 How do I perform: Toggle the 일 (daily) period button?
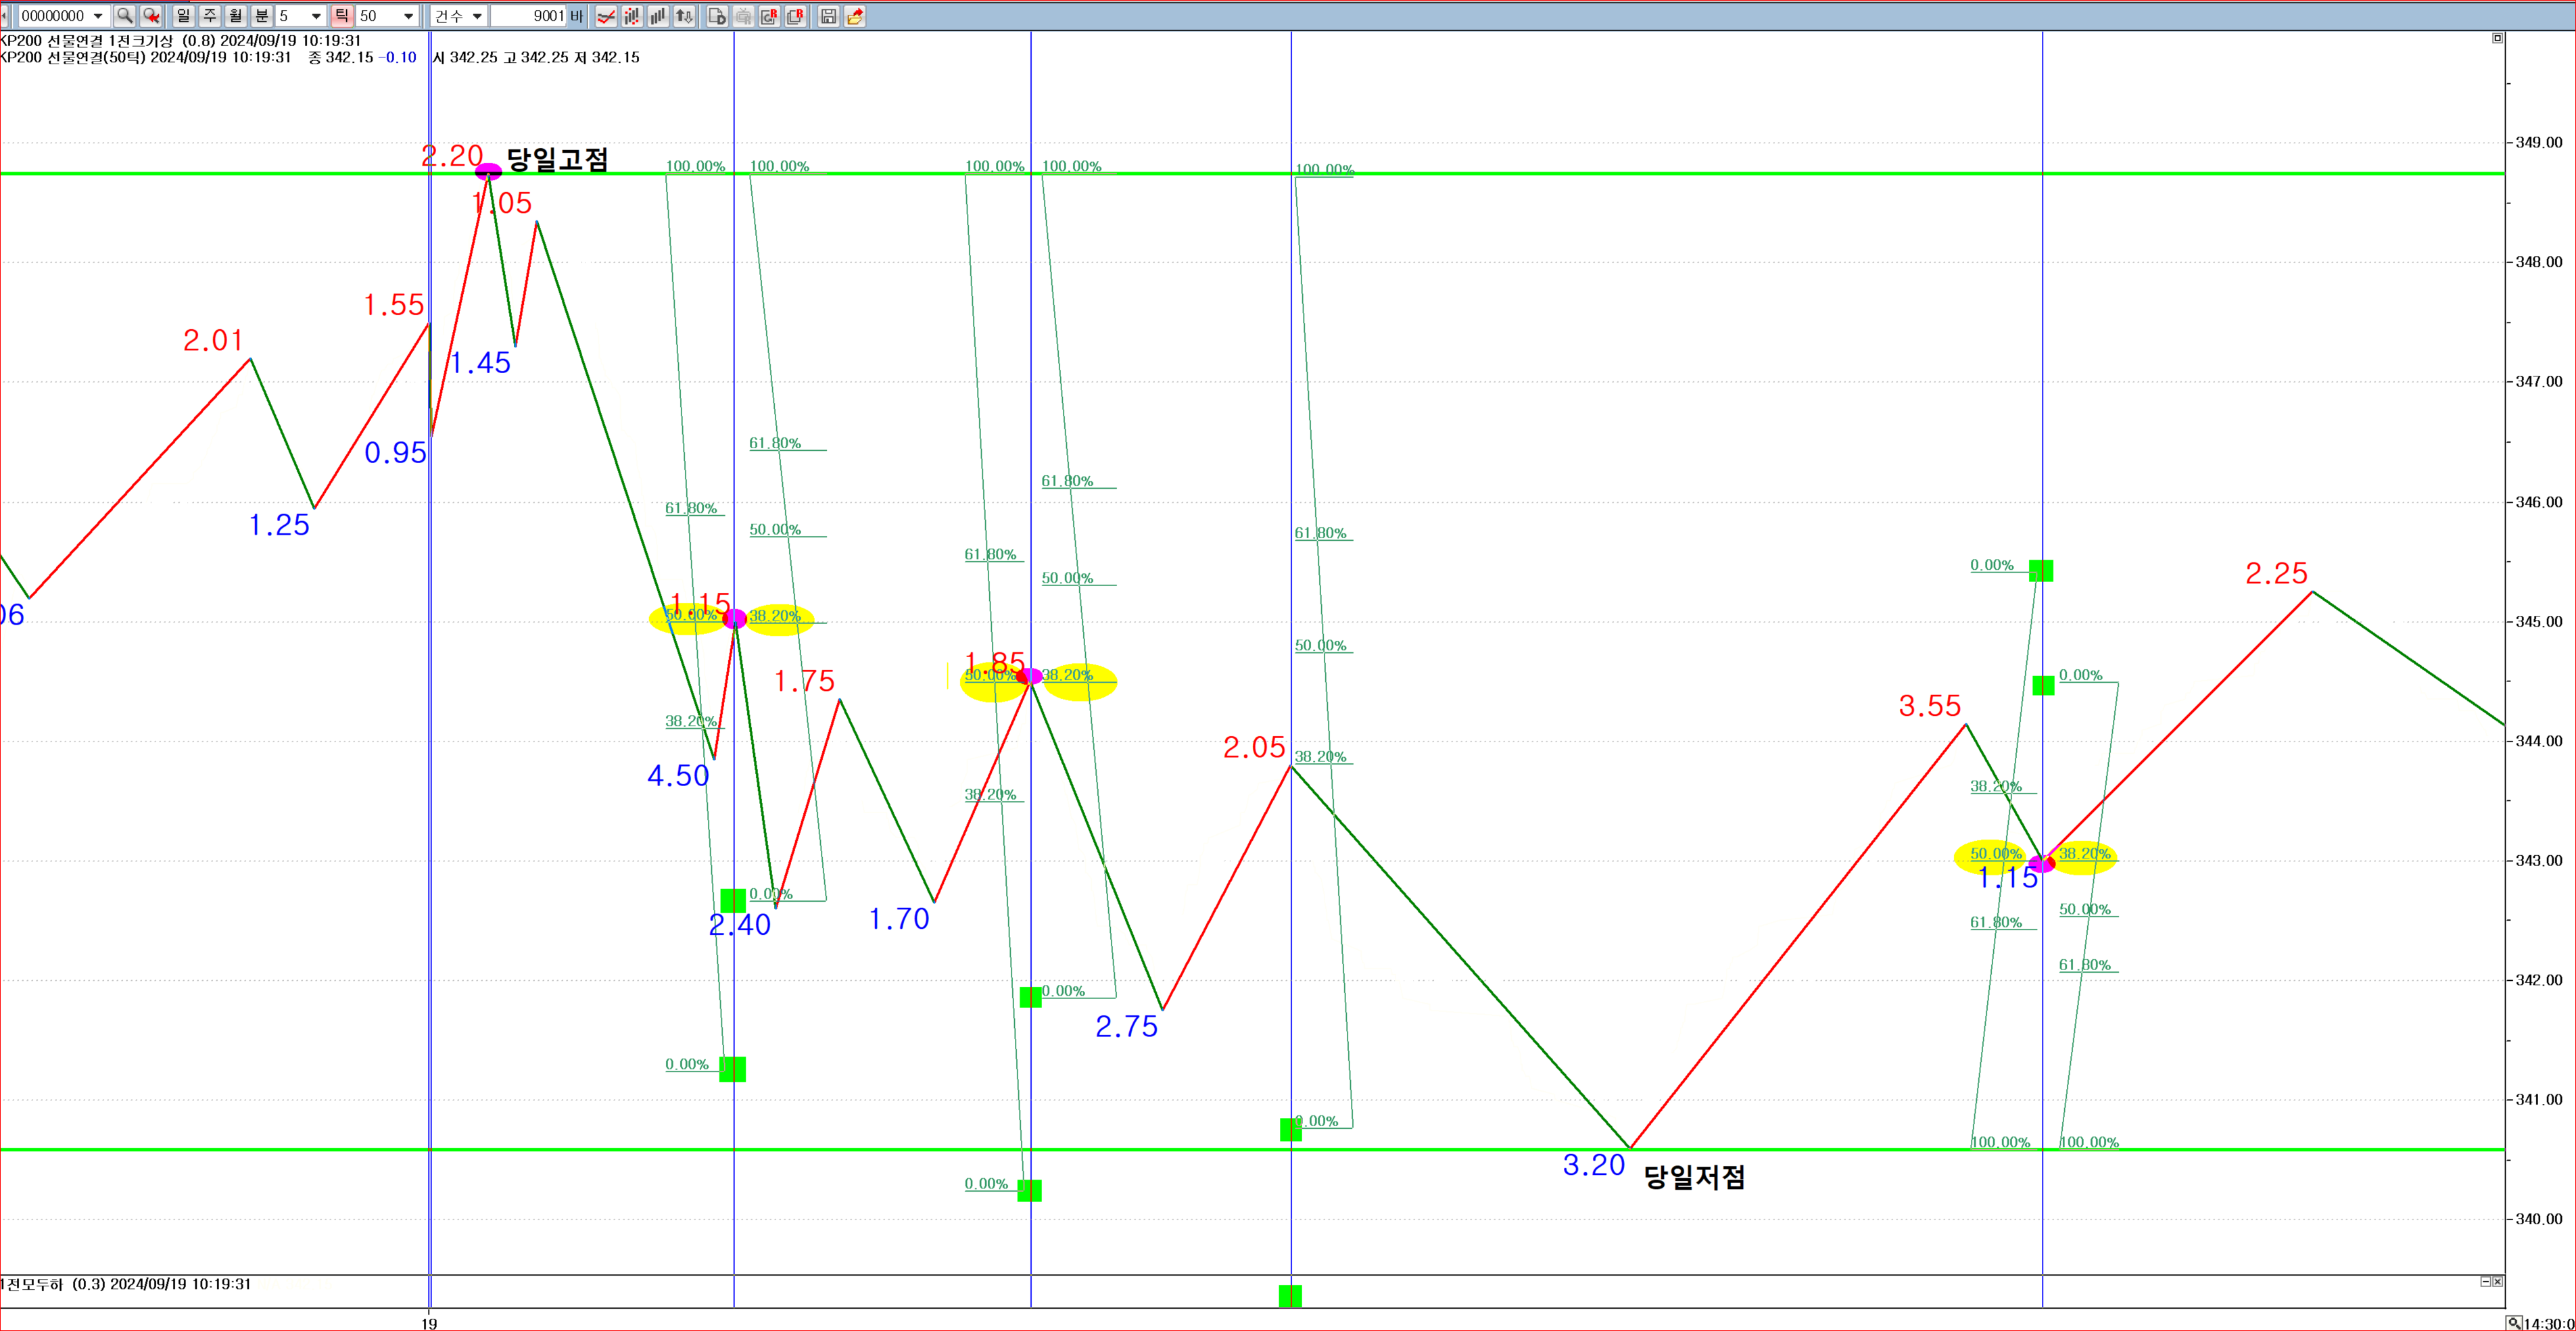click(183, 16)
